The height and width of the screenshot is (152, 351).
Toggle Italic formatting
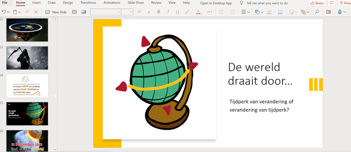click(168, 12)
